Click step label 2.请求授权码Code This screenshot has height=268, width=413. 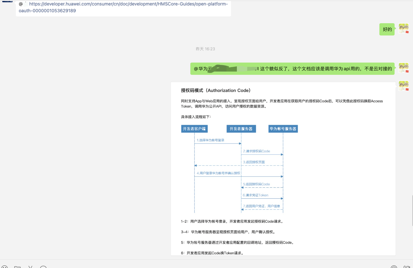(x=256, y=151)
